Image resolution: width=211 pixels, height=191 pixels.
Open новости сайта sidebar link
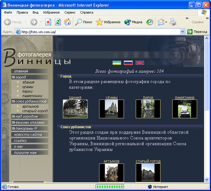(30, 134)
